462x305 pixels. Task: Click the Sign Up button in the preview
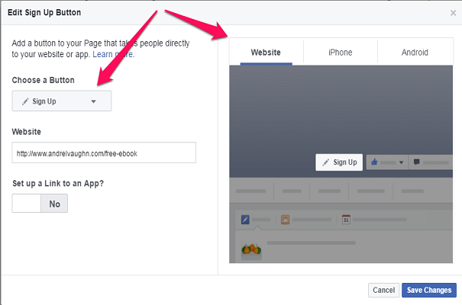point(339,162)
